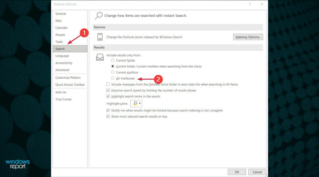Click the 'Include results only from:' label

[x=123, y=55]
